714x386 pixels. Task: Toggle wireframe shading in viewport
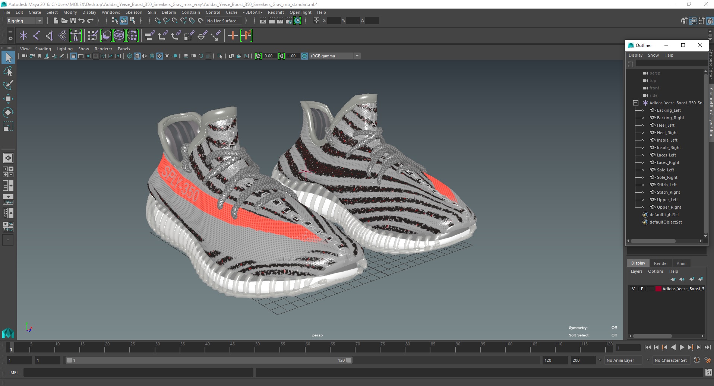click(x=130, y=56)
